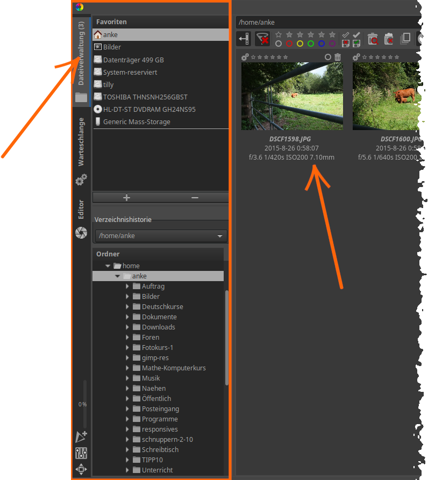Switch to Dateiverwaltung (3) tab

coord(81,61)
